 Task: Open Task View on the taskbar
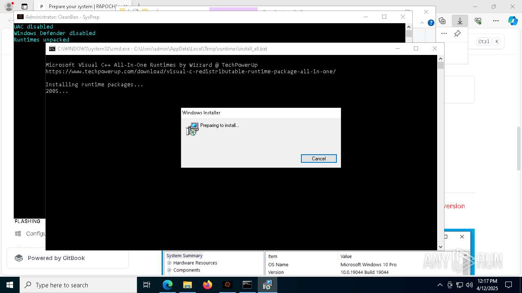click(x=147, y=285)
